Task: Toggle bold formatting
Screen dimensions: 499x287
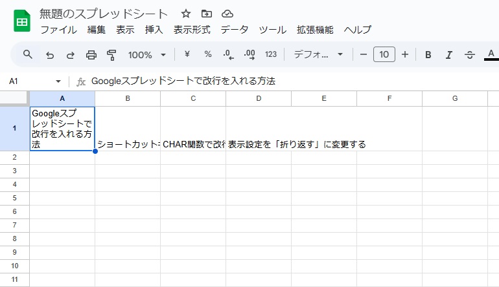Action: (x=428, y=55)
